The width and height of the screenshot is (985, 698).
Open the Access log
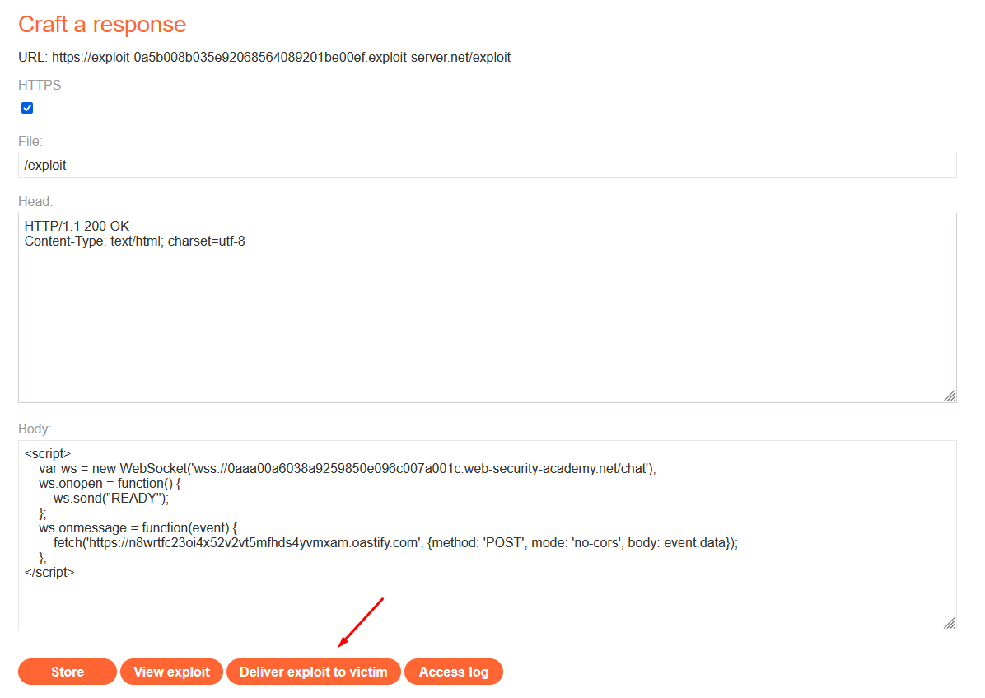(x=454, y=672)
